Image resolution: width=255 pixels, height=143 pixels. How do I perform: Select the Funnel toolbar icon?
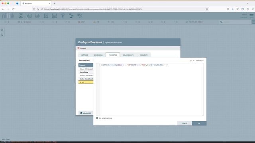pos(63,16)
